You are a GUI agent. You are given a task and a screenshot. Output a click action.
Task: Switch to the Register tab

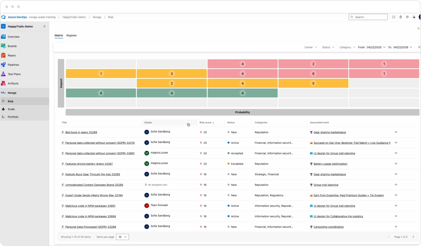pos(71,35)
